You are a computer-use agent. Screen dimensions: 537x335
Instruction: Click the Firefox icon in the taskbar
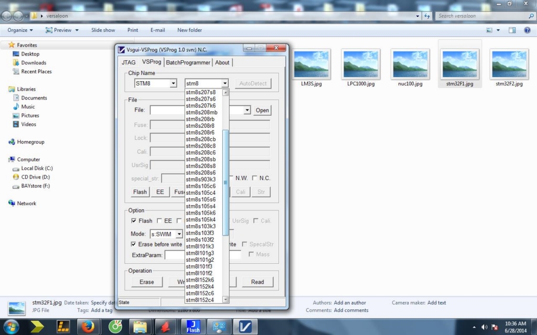[89, 327]
